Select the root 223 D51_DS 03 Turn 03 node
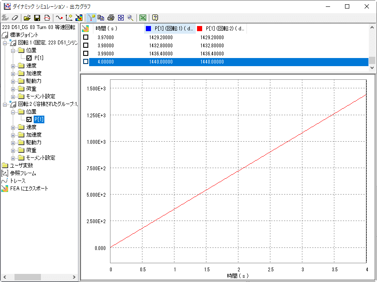377x282 pixels. 39,27
